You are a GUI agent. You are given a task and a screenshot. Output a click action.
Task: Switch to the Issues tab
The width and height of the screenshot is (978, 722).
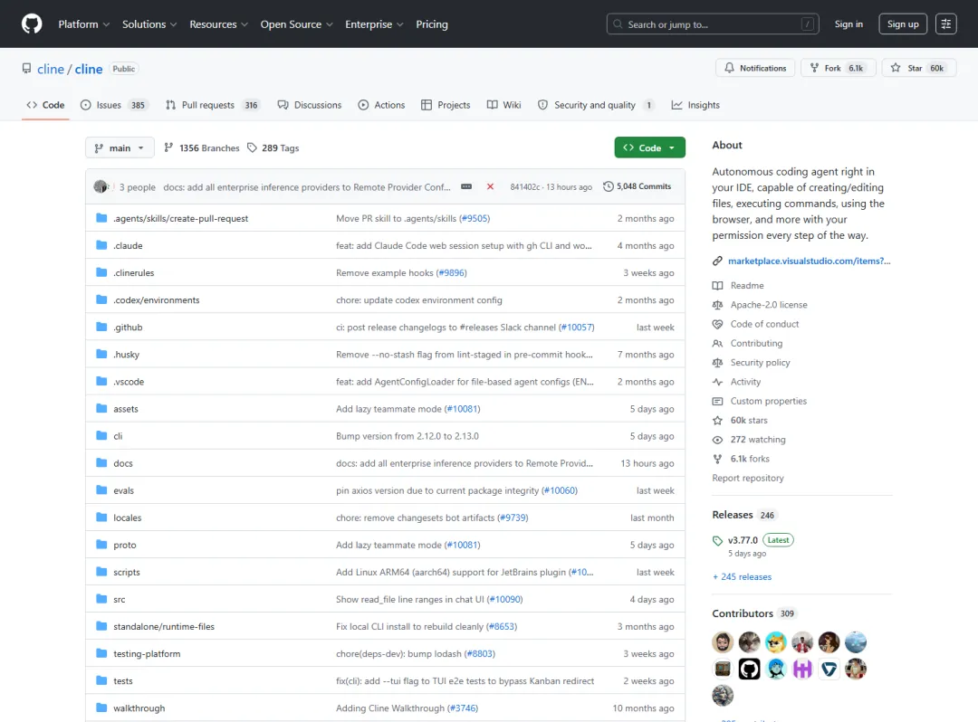coord(114,105)
